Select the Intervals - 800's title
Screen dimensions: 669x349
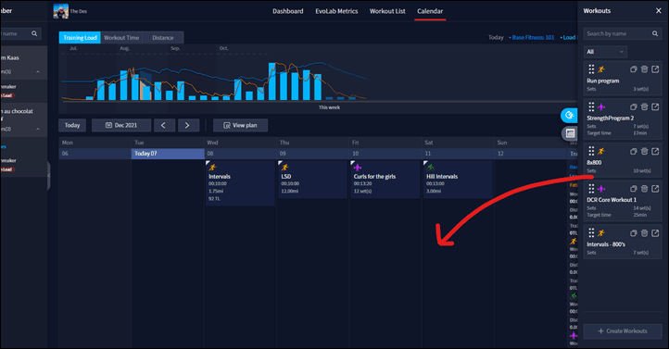pyautogui.click(x=606, y=244)
